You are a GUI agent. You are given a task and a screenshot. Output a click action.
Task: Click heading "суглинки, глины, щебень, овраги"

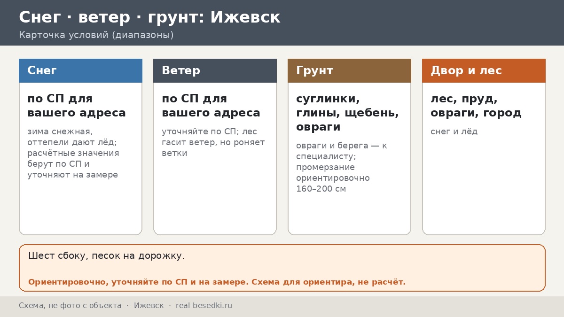(x=347, y=113)
